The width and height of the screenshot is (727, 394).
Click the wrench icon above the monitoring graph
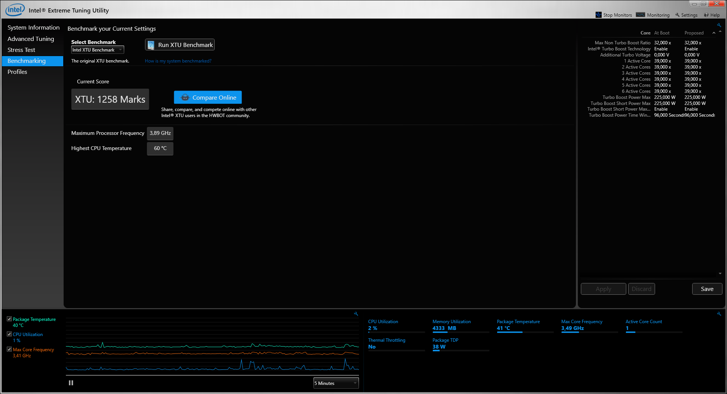click(356, 314)
